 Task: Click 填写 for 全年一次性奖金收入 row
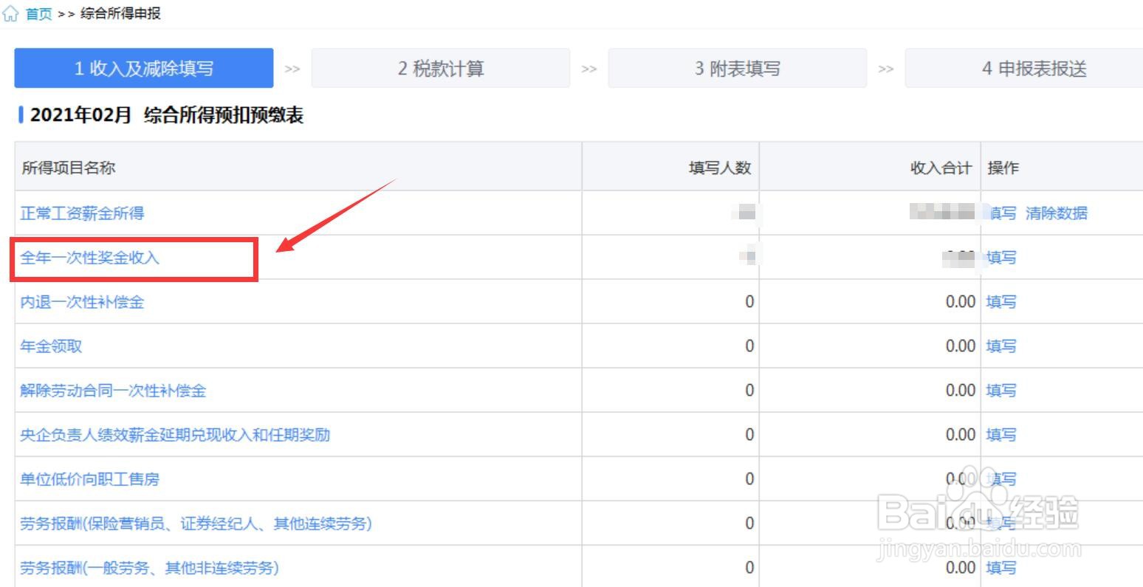pyautogui.click(x=1001, y=258)
